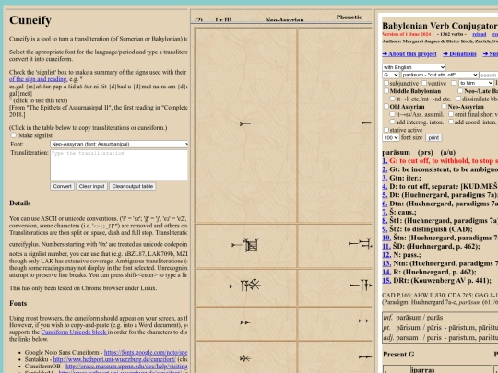Viewport: 498px width, 373px height.
Task: Click the 'iparras' cell in the Present G table
Action: 451,369
